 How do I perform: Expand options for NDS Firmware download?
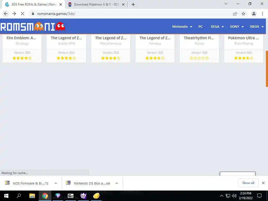pyautogui.click(x=56, y=183)
